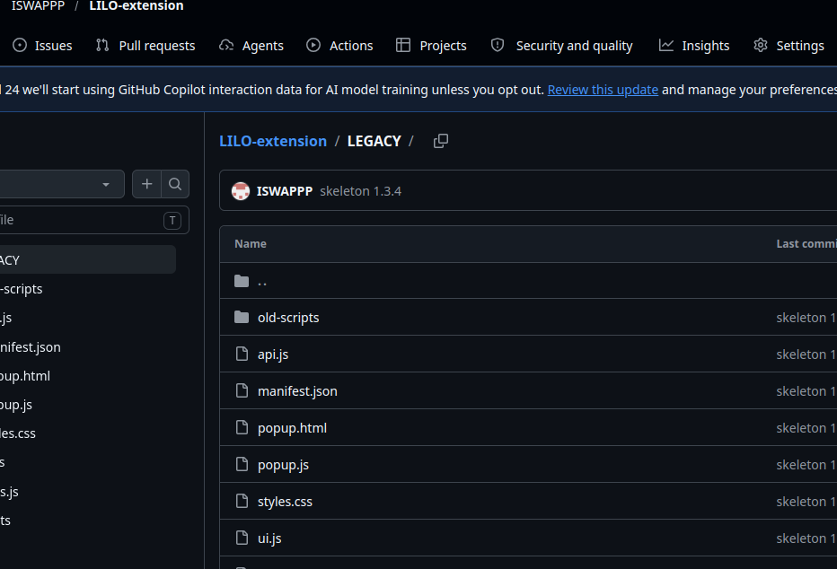Select the LEGACY folder in sidebar tree

pos(87,259)
